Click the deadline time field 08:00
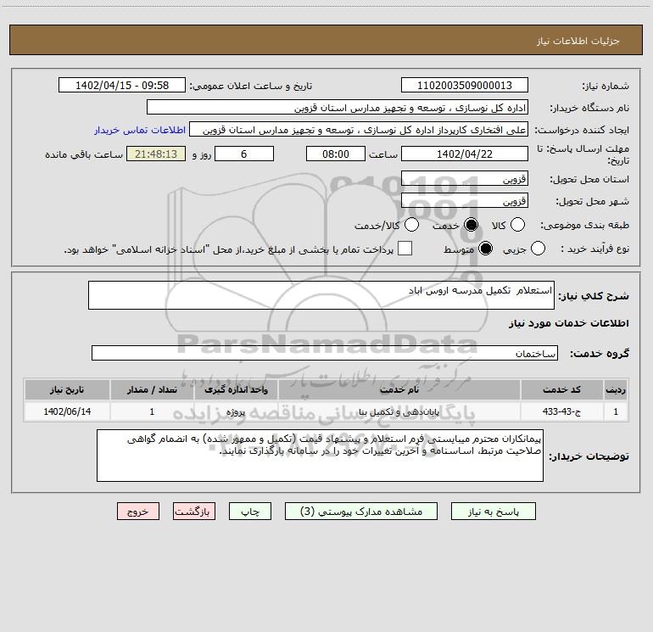Image resolution: width=653 pixels, height=632 pixels. click(x=336, y=154)
